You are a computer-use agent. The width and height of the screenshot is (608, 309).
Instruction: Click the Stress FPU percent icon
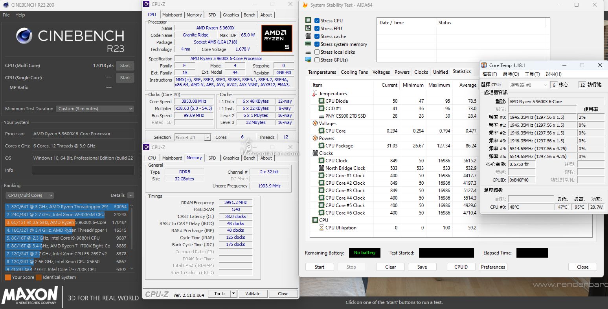tap(308, 28)
